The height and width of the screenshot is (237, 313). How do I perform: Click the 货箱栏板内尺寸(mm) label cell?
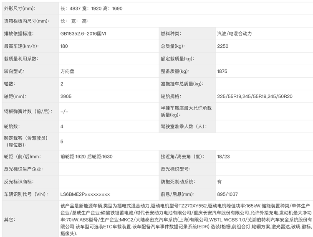pyautogui.click(x=23, y=21)
